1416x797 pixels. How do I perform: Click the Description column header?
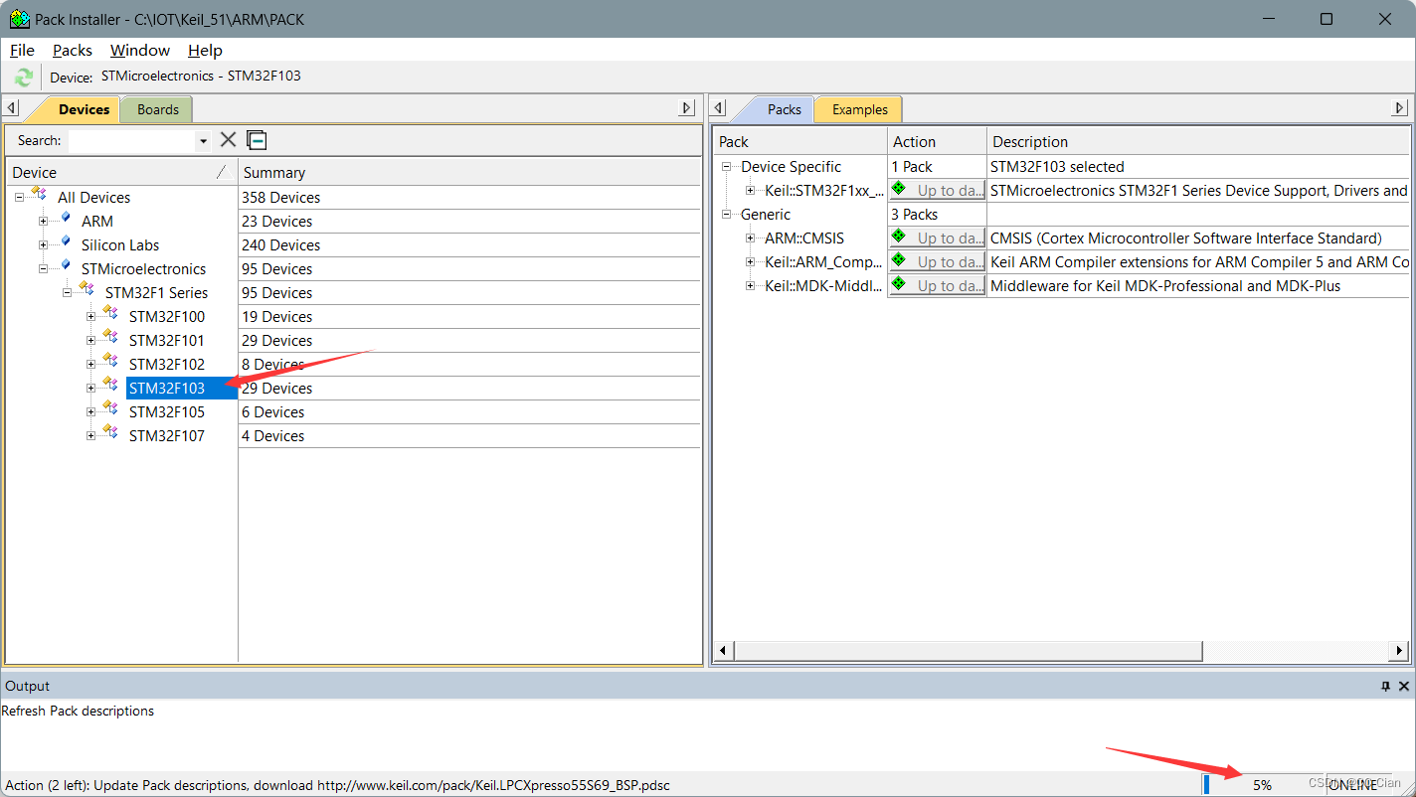pos(1198,141)
